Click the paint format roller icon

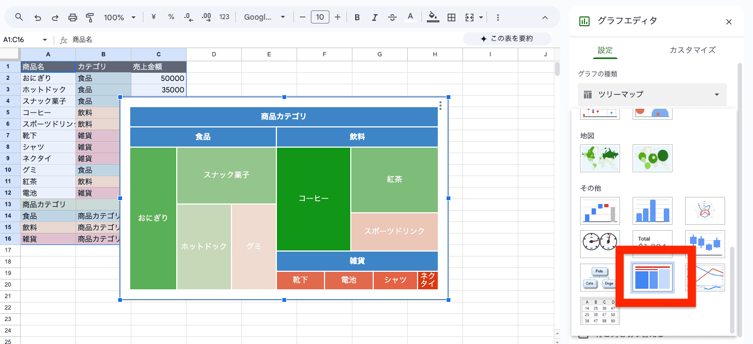click(x=90, y=18)
